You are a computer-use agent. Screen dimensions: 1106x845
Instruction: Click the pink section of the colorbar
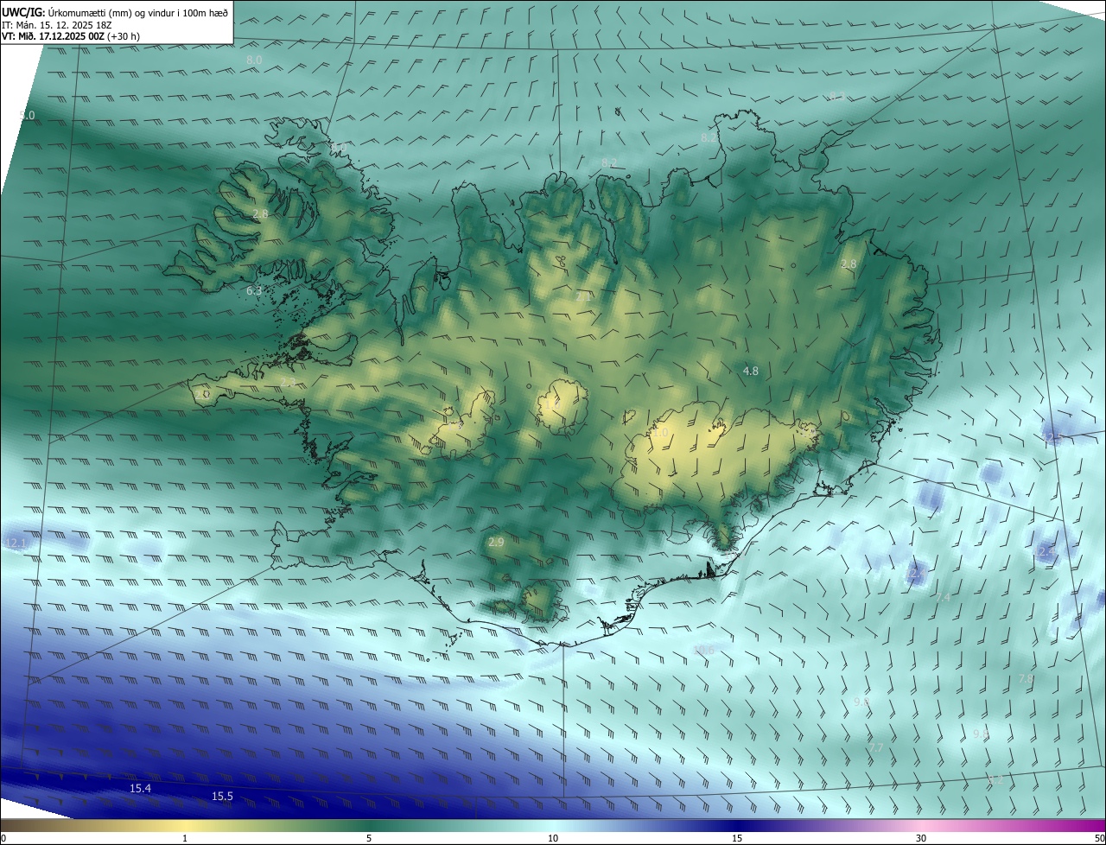921,825
